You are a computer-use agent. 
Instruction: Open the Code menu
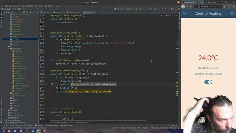coord(24,6)
